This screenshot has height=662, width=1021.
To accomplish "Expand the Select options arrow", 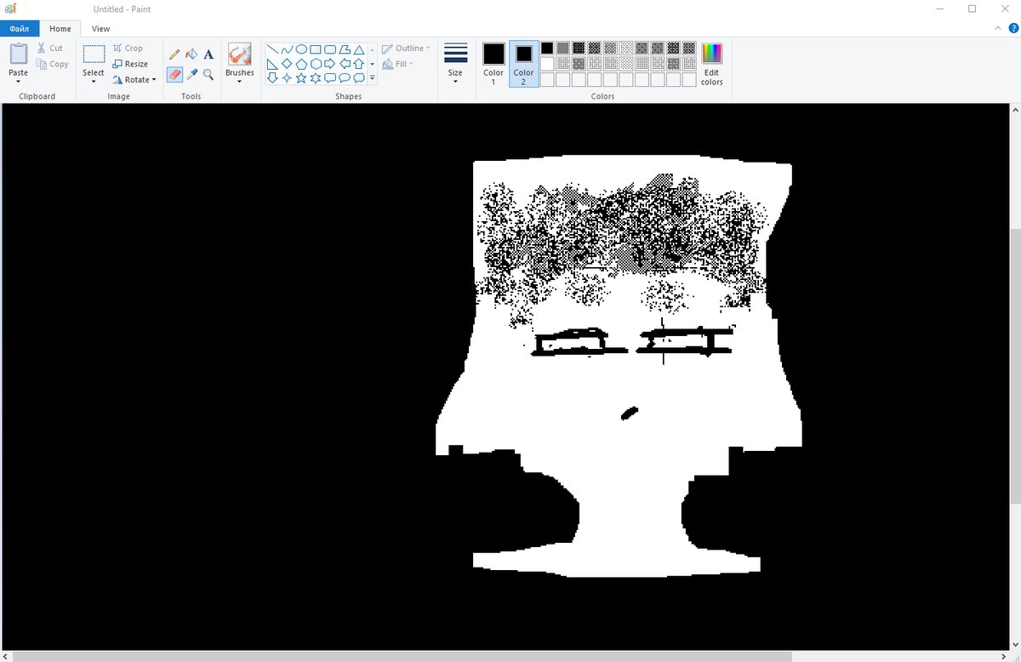I will click(94, 82).
